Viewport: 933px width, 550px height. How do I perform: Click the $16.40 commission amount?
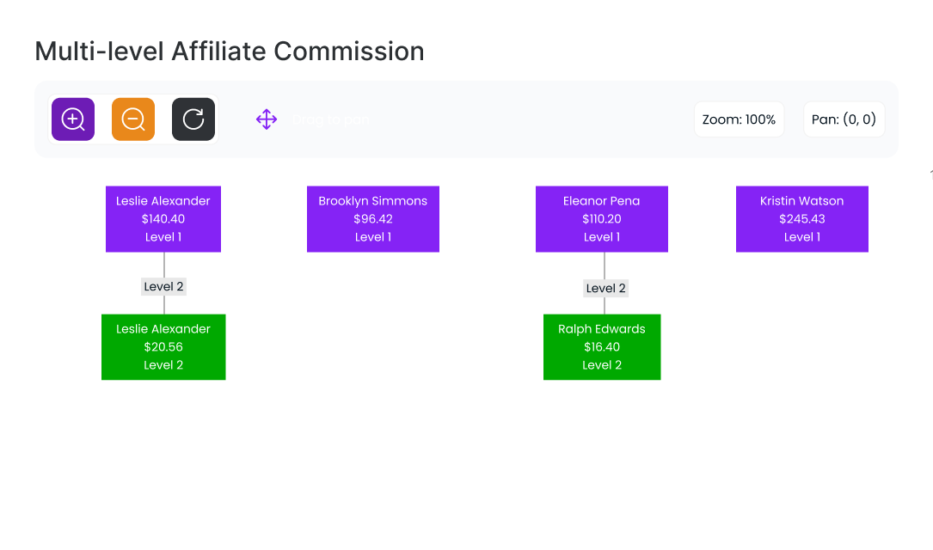(x=602, y=347)
